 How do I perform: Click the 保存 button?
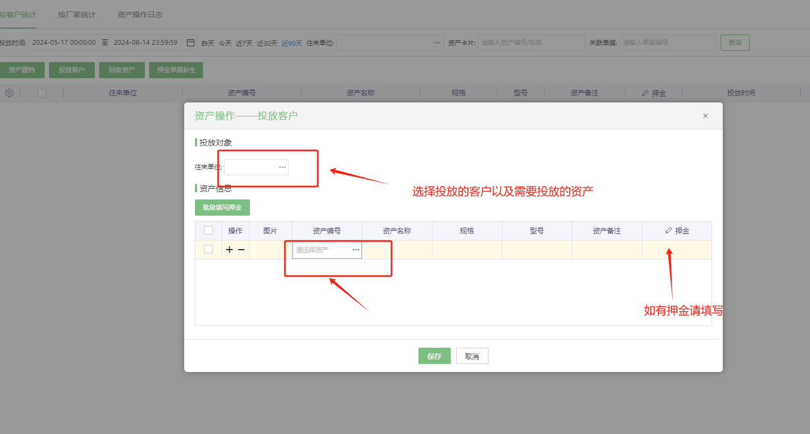tap(435, 356)
